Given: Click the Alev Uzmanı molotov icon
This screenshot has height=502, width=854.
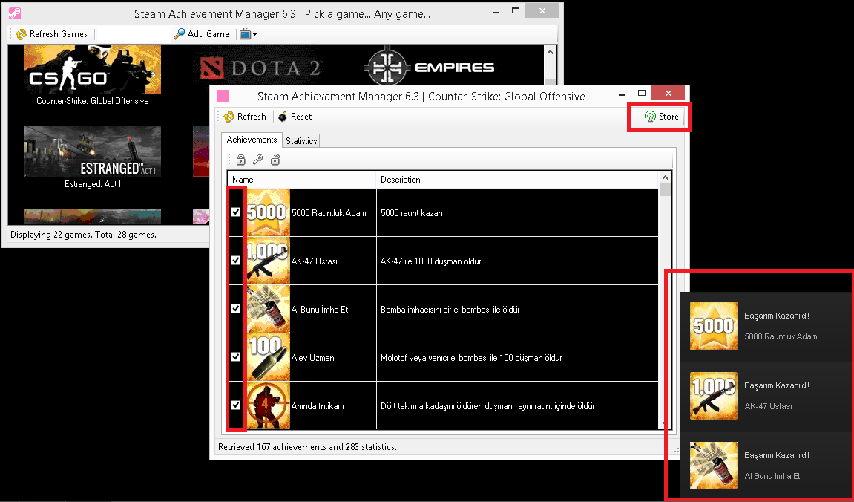Looking at the screenshot, I should 267,357.
